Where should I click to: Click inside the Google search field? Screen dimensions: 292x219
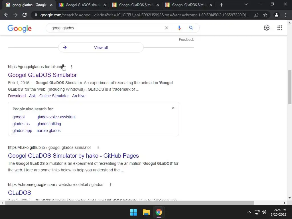click(106, 28)
